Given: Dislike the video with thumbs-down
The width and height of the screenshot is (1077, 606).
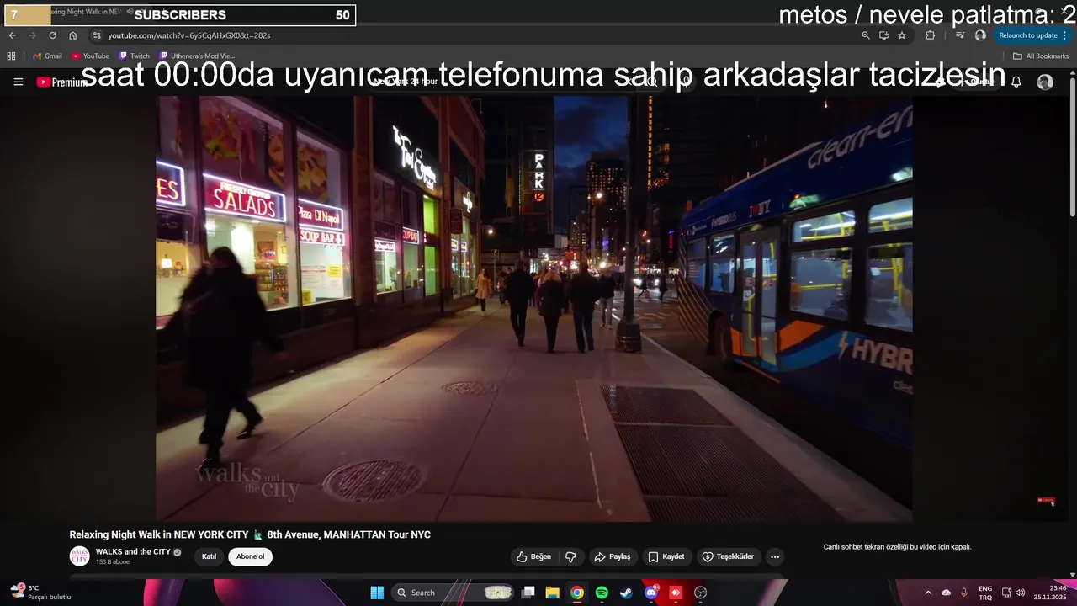Looking at the screenshot, I should tap(570, 556).
